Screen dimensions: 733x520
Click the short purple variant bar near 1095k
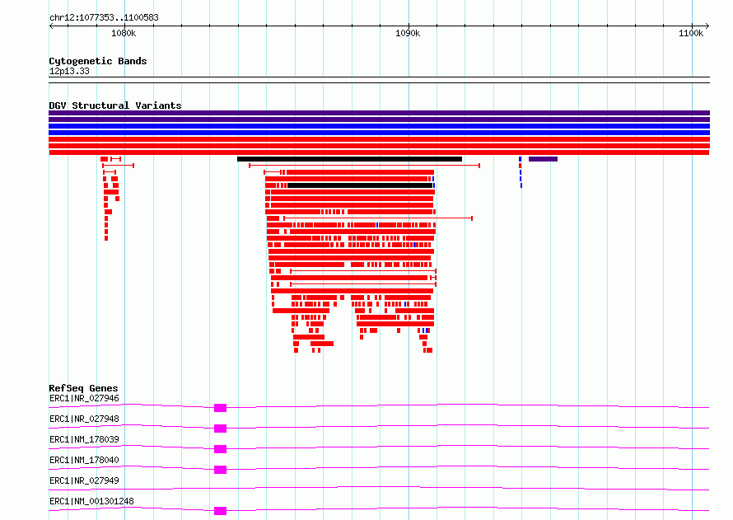pos(544,159)
